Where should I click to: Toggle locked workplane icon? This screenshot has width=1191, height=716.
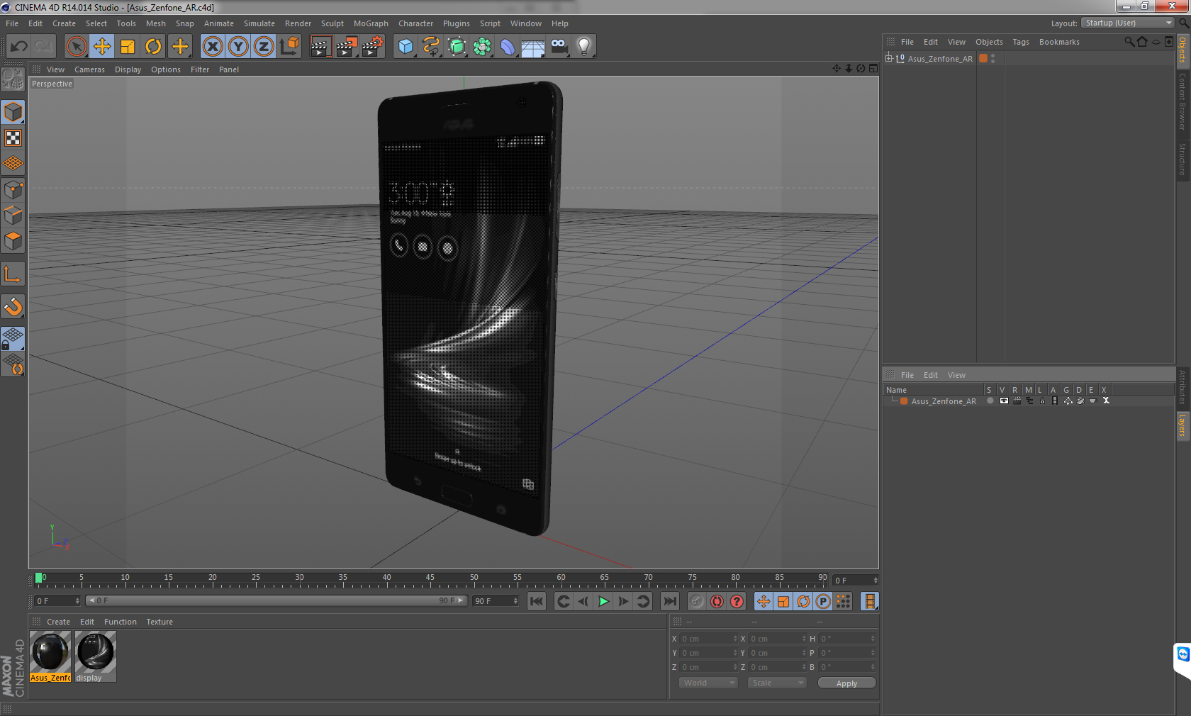point(13,338)
